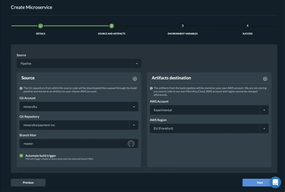Open the mmarulka/payment-ms repository selector
Image resolution: width=285 pixels, height=192 pixels.
pyautogui.click(x=79, y=125)
